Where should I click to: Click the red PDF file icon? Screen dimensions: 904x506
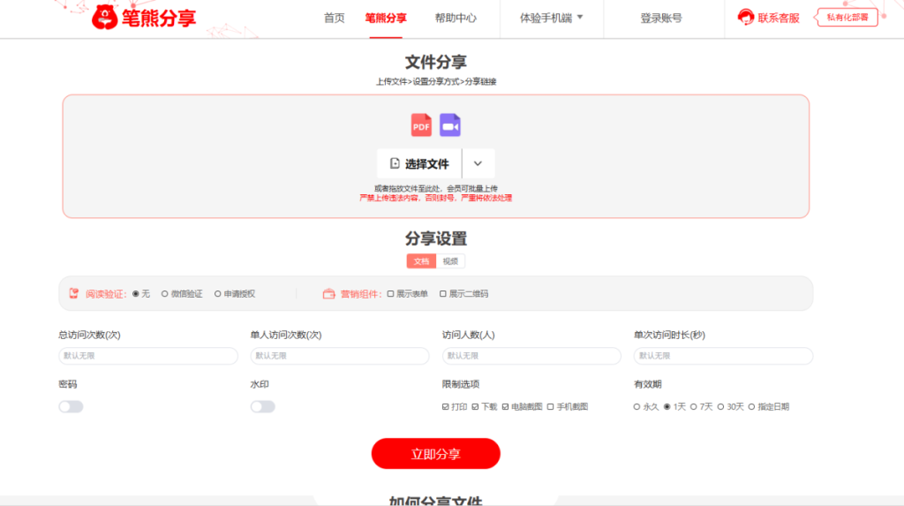click(421, 125)
